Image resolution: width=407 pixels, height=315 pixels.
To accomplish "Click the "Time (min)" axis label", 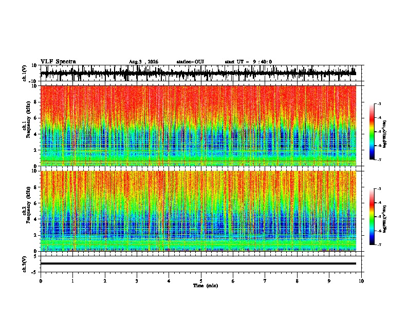I will 206,286.
